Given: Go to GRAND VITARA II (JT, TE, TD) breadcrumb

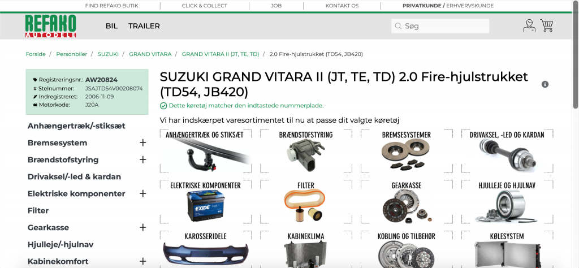Looking at the screenshot, I should pyautogui.click(x=221, y=54).
